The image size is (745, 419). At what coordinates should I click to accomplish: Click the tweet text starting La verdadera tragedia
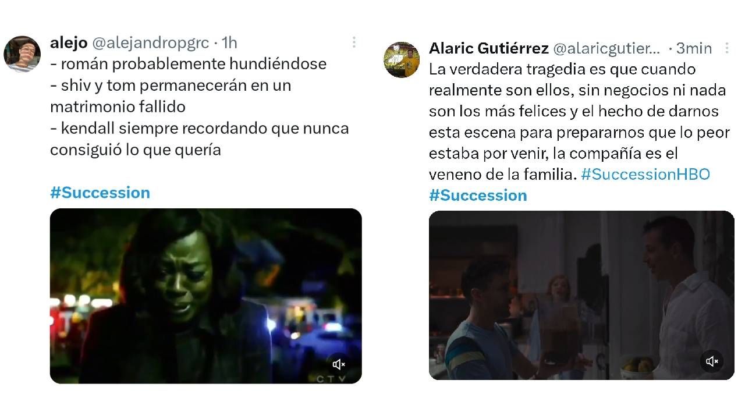[x=579, y=122]
